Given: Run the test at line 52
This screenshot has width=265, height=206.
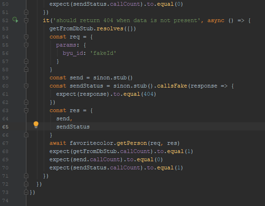Looking at the screenshot, I should (15, 20).
